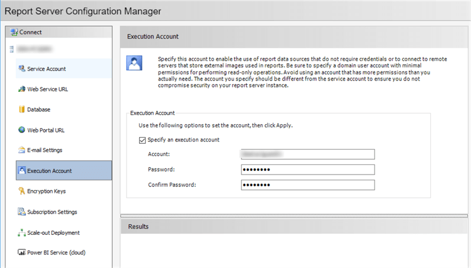Click into the Account input field
This screenshot has width=471, height=268.
point(308,154)
